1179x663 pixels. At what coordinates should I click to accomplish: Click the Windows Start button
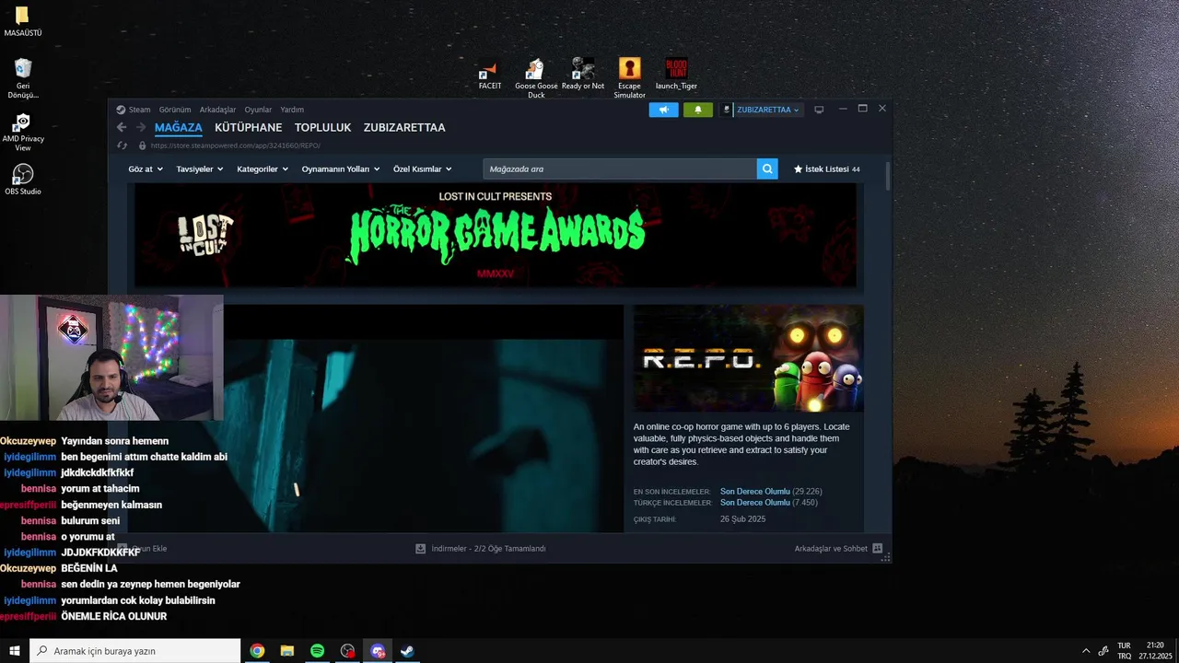[x=15, y=651]
